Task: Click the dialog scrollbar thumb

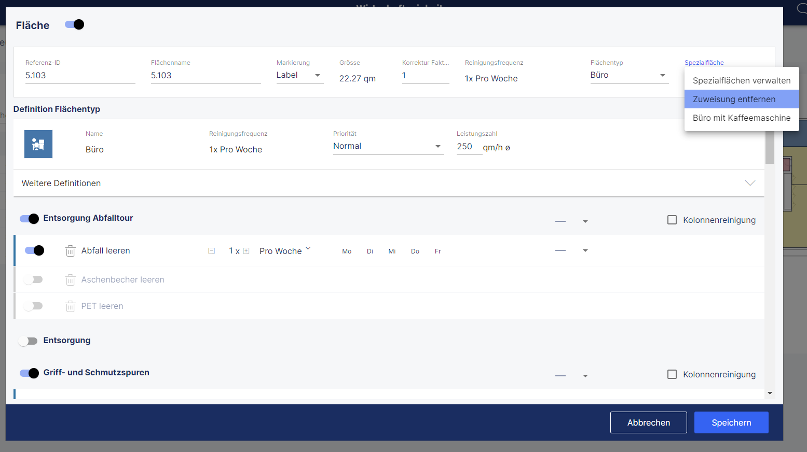Action: [770, 147]
